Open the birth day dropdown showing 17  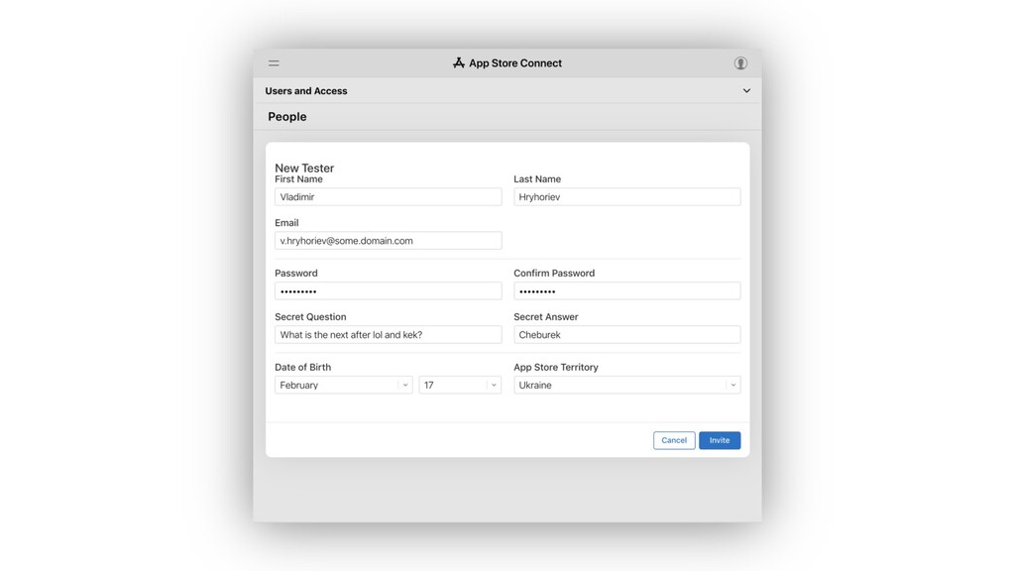pos(460,386)
